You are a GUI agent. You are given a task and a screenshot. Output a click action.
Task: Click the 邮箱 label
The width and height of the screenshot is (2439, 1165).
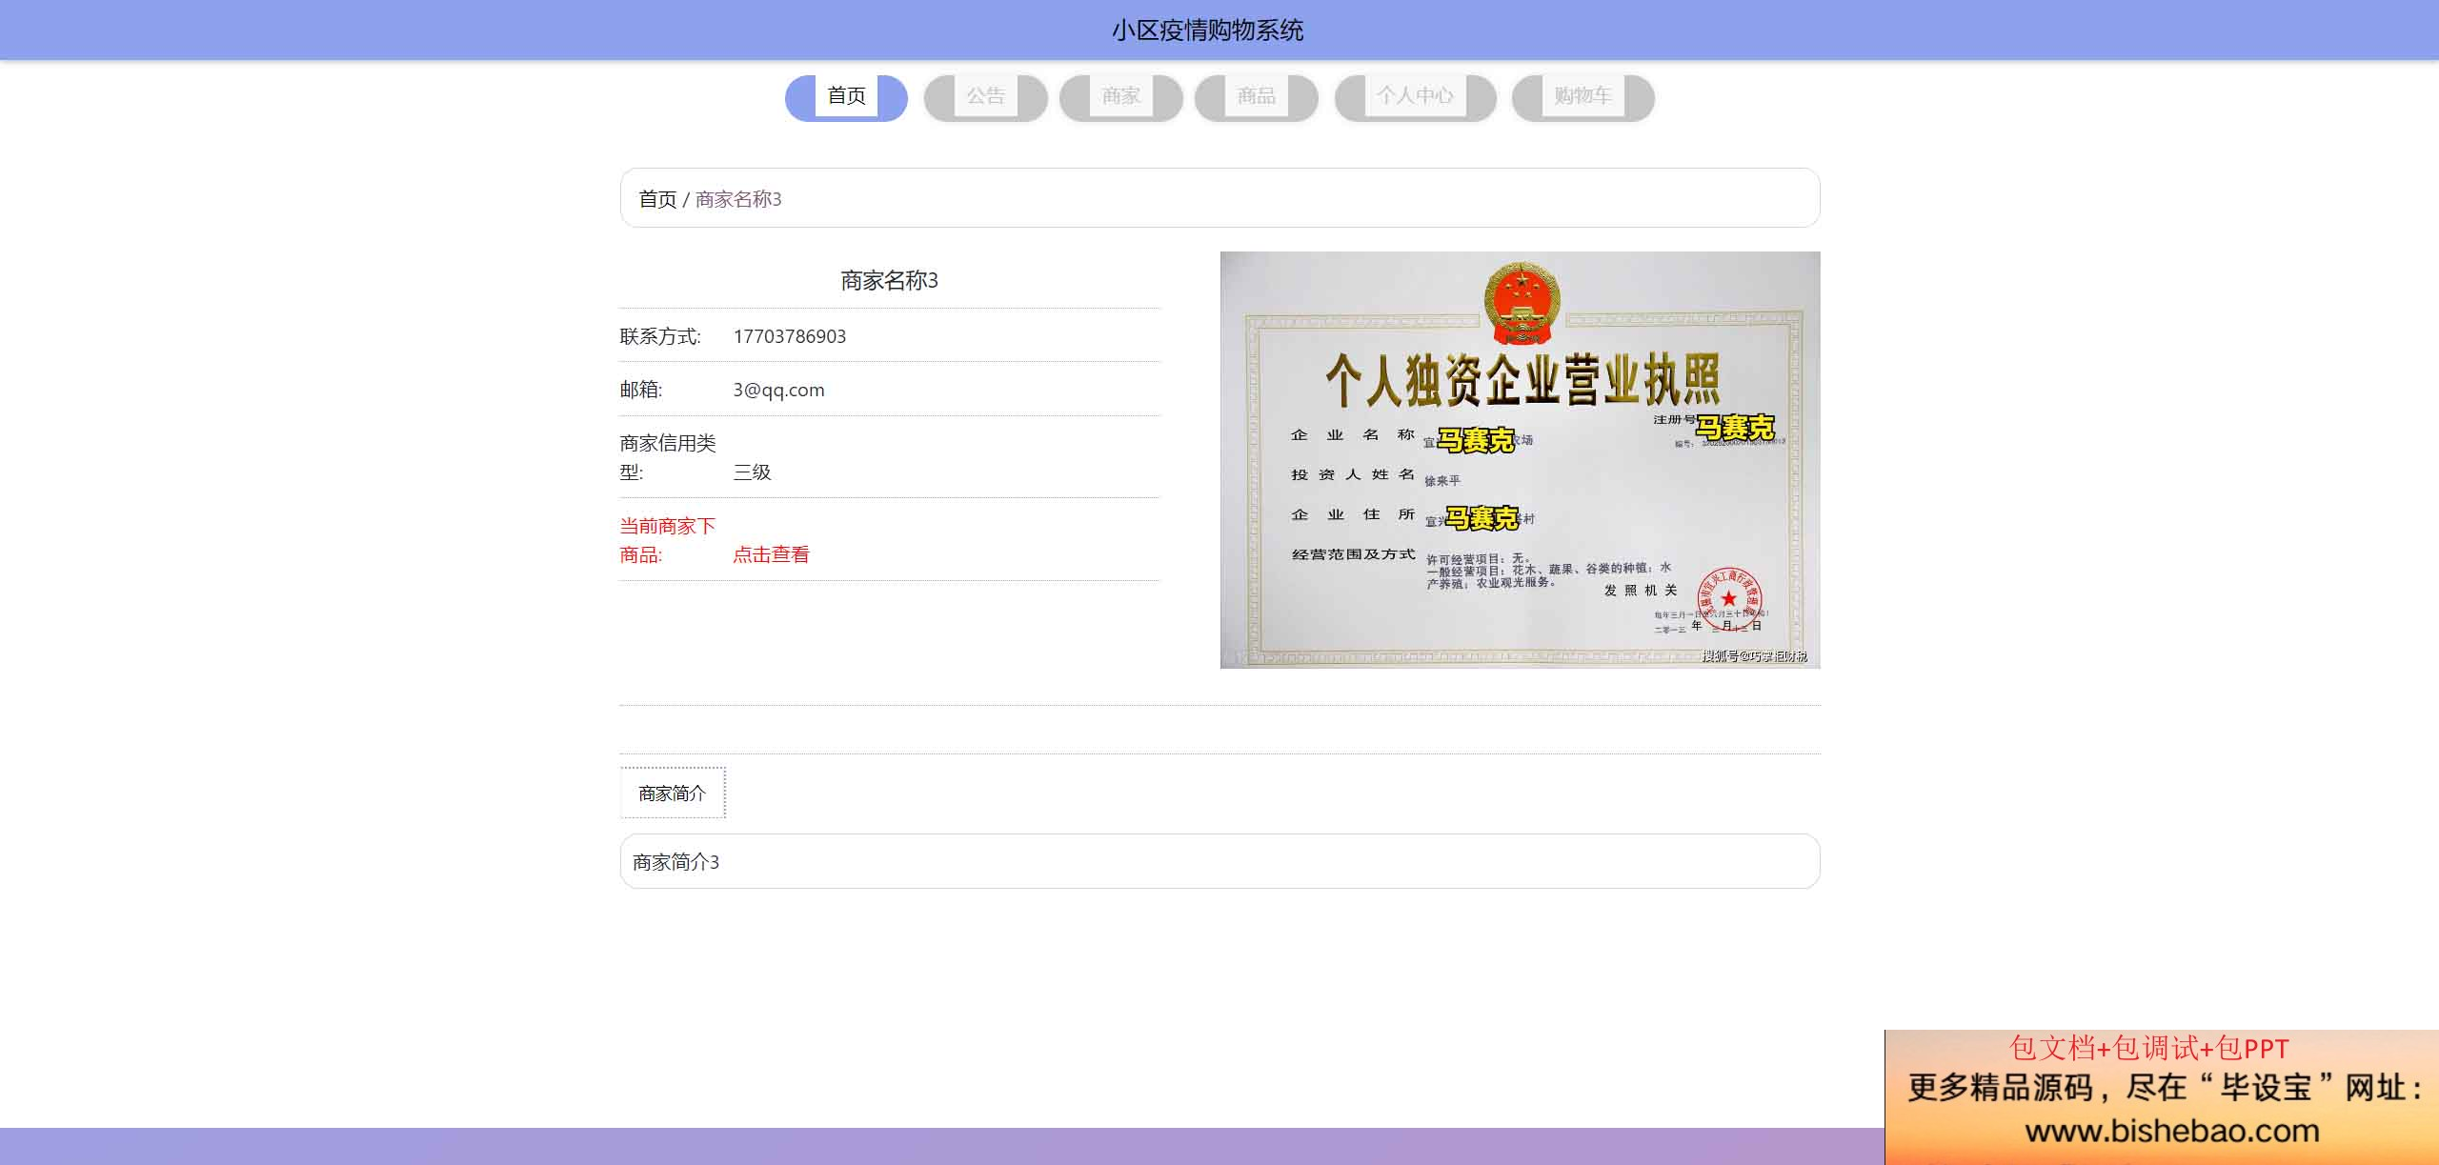641,390
